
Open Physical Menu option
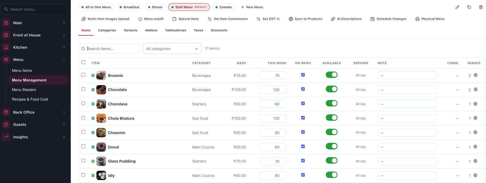tap(430, 19)
